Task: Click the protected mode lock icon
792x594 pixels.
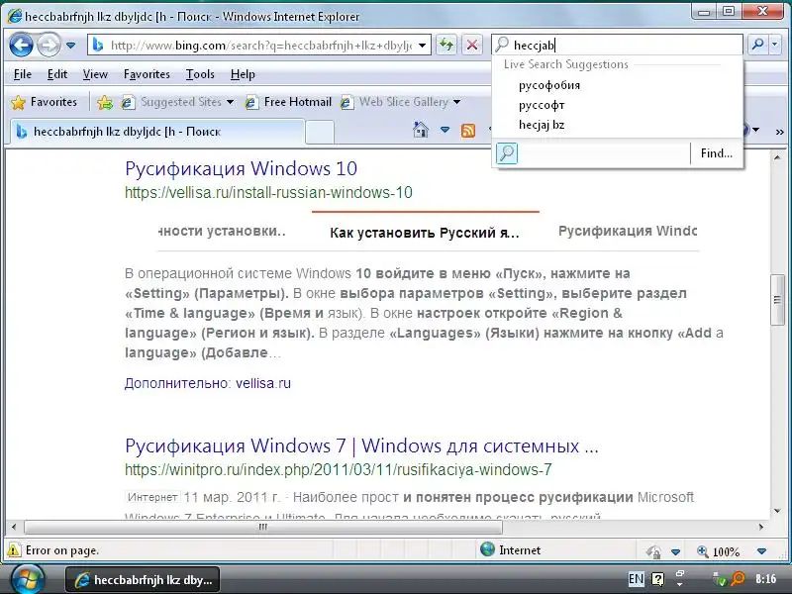Action: [653, 551]
